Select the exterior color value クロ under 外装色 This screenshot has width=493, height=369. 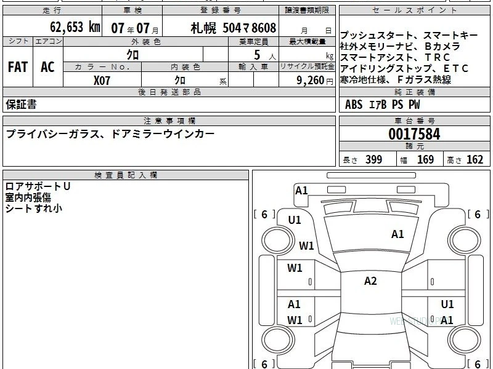click(132, 55)
